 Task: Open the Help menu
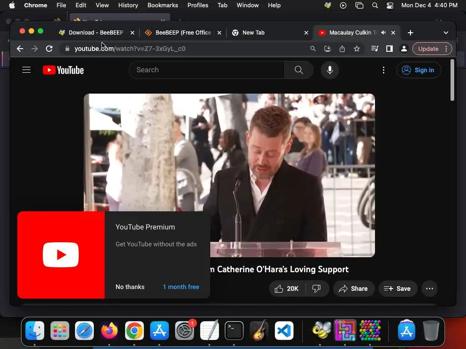pos(274,5)
